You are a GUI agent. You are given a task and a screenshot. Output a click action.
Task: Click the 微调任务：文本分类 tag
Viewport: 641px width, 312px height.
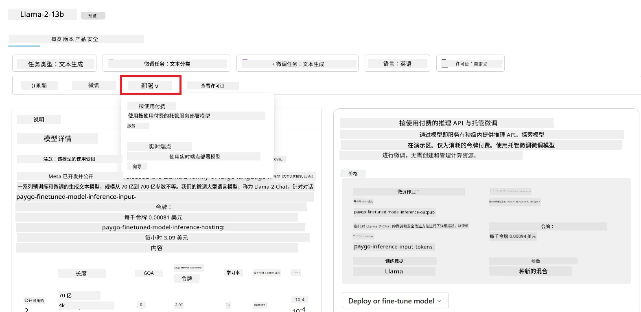coord(166,64)
